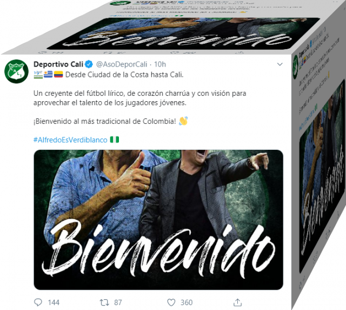Expand the tweet options chevron
This screenshot has height=310, width=346.
coord(280,64)
